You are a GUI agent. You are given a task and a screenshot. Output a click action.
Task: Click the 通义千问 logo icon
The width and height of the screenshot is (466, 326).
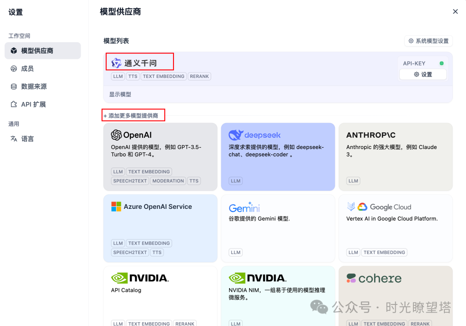click(116, 63)
